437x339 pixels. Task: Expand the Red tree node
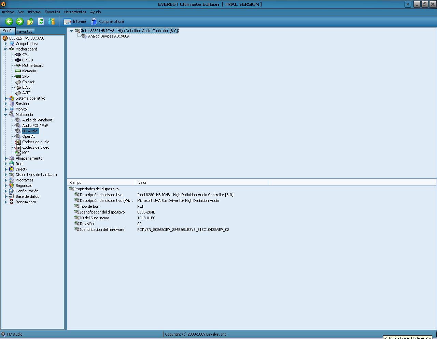[5, 164]
